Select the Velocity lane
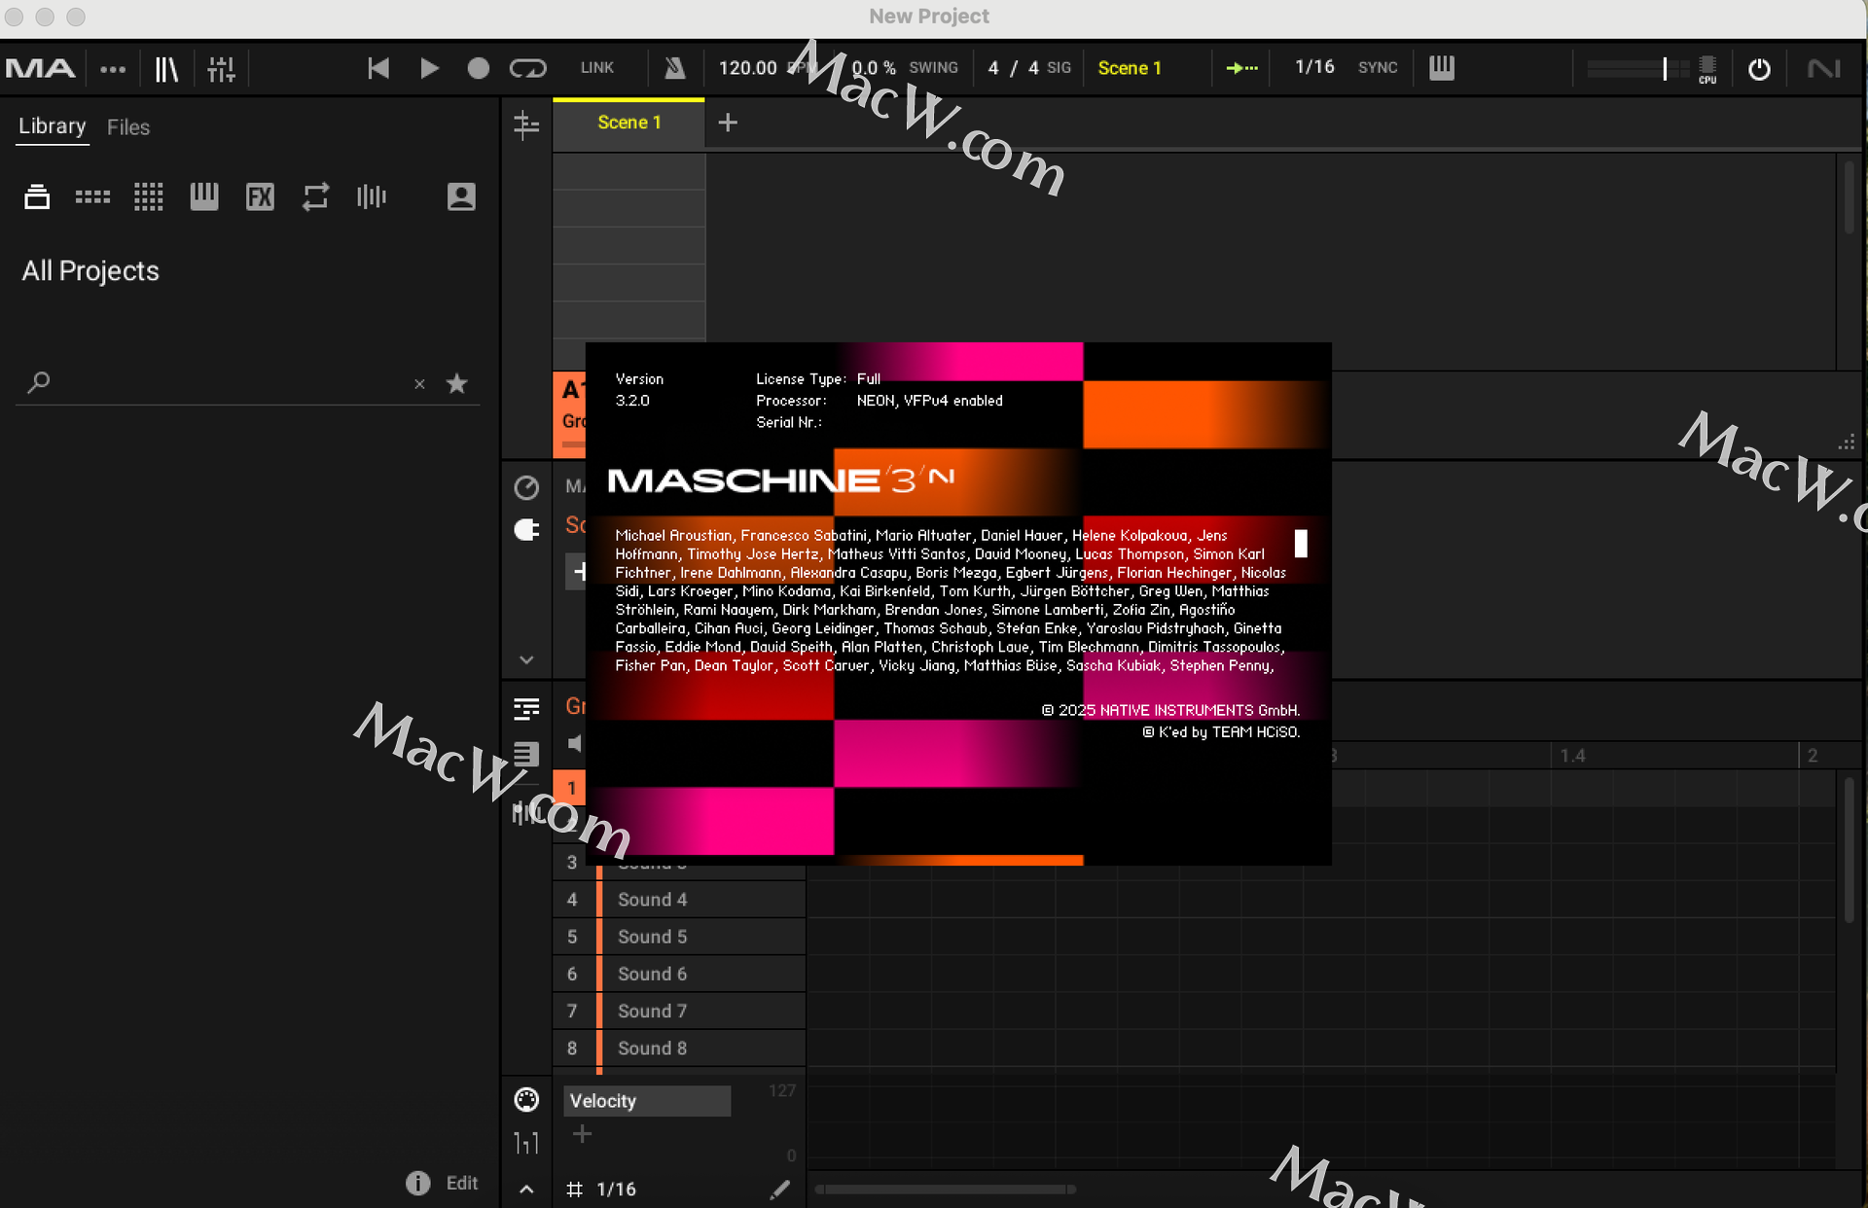Viewport: 1868px width, 1208px height. pos(647,1101)
